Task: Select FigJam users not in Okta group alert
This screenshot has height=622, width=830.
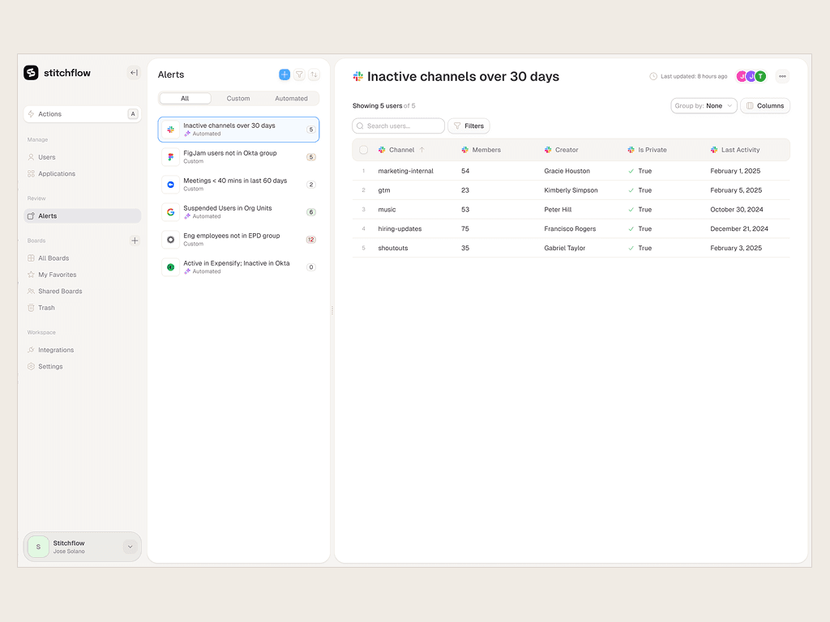Action: coord(238,157)
